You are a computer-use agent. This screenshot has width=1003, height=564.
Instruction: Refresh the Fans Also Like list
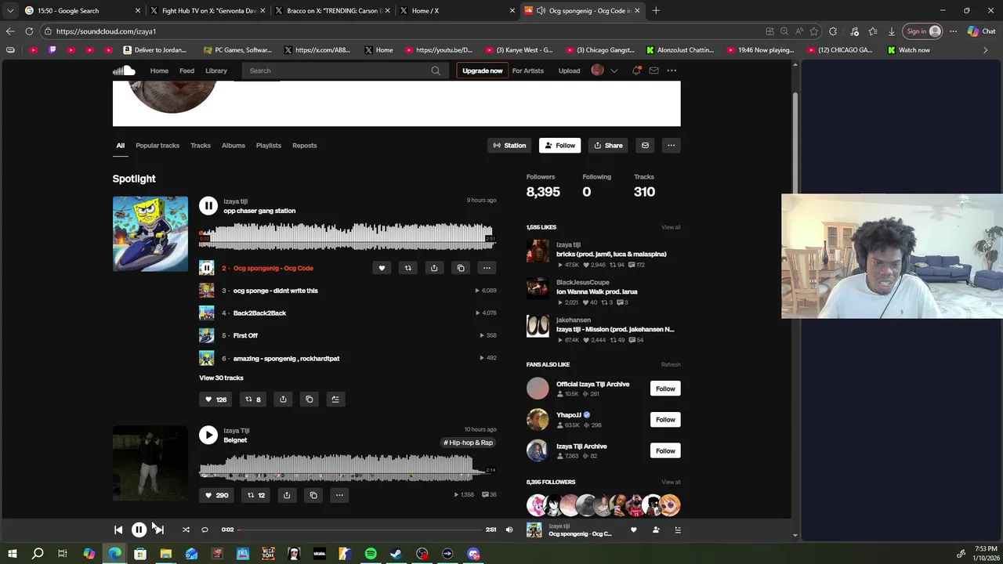[671, 364]
